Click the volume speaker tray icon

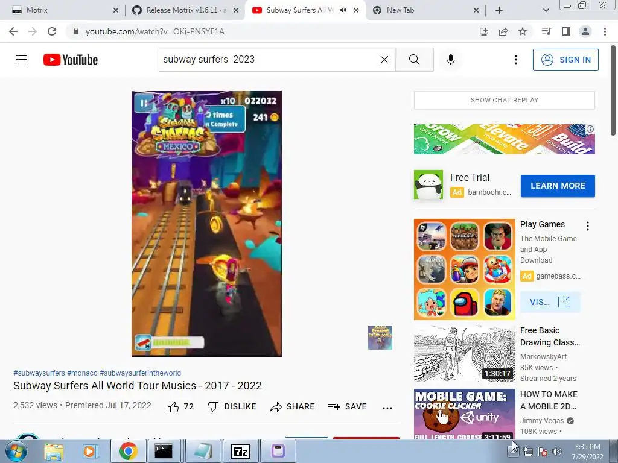point(556,452)
